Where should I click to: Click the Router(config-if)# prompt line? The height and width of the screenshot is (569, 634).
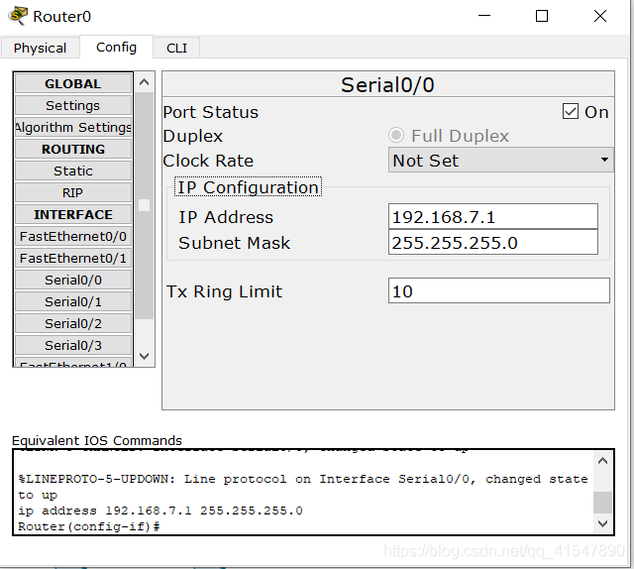point(89,526)
